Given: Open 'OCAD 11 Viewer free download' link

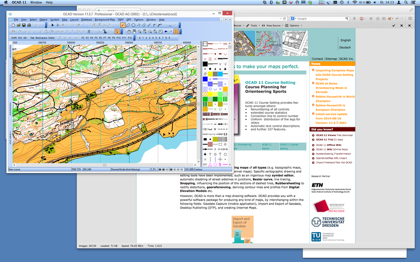Looking at the screenshot, I should (334, 135).
